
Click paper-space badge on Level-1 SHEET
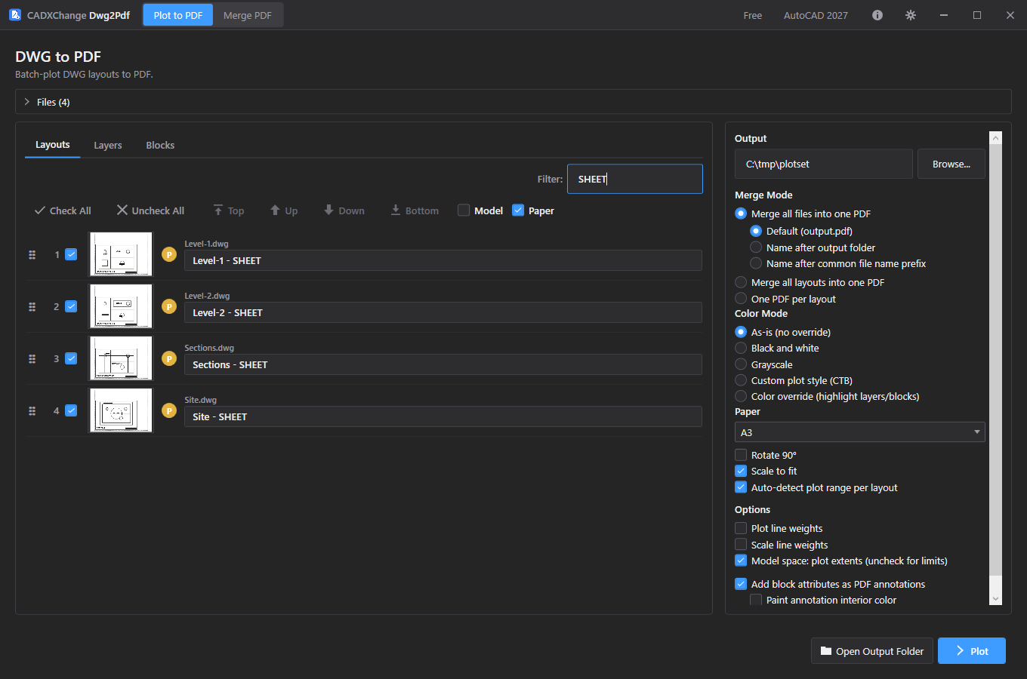[x=169, y=255]
